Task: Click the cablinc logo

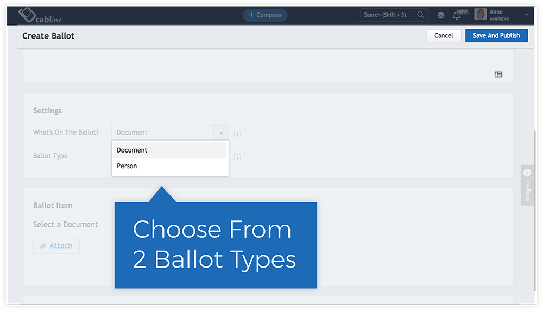Action: point(40,15)
